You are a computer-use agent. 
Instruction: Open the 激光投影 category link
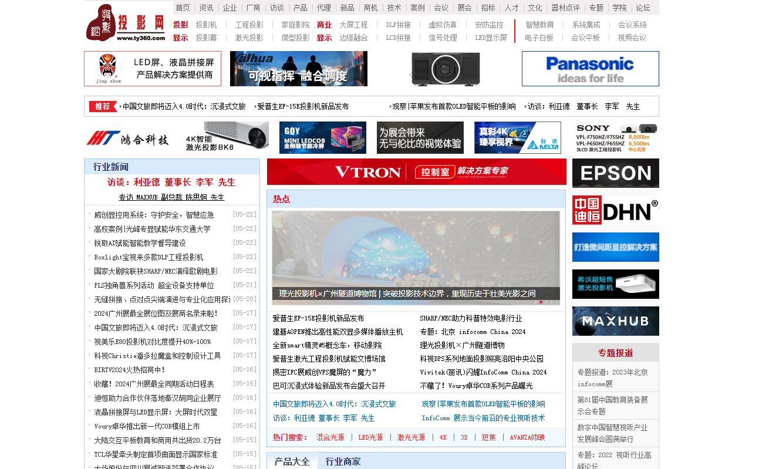point(249,38)
